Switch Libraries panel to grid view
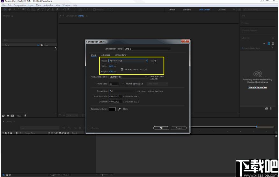This screenshot has height=177, width=279. pos(269,44)
